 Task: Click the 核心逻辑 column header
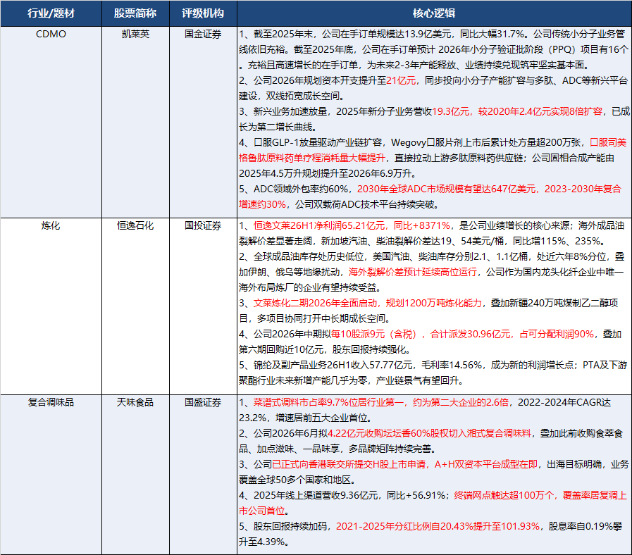click(x=434, y=13)
